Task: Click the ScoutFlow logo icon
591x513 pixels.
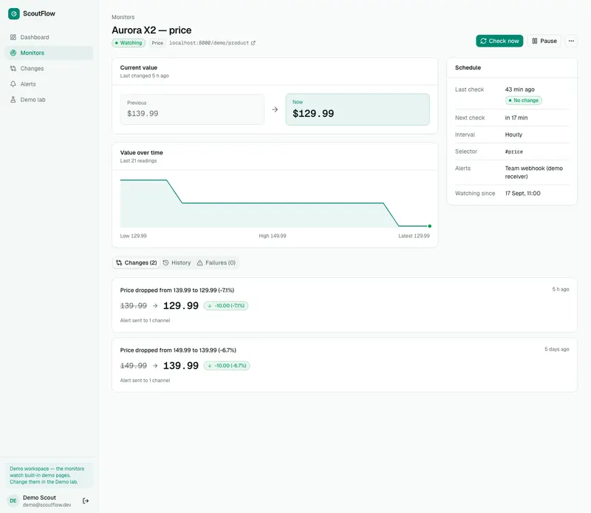Action: pos(13,13)
